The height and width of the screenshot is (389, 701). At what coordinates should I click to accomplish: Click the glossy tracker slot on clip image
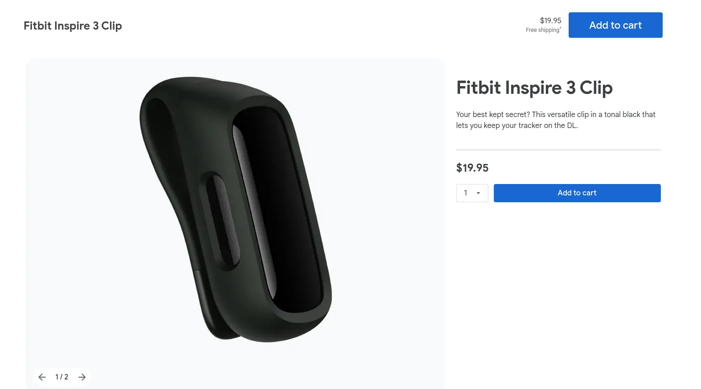click(278, 210)
